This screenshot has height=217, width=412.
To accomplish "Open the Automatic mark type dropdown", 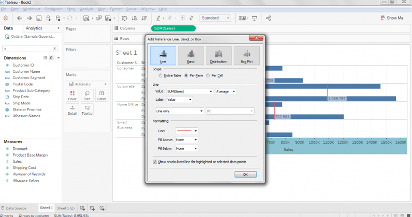I will coord(87,84).
